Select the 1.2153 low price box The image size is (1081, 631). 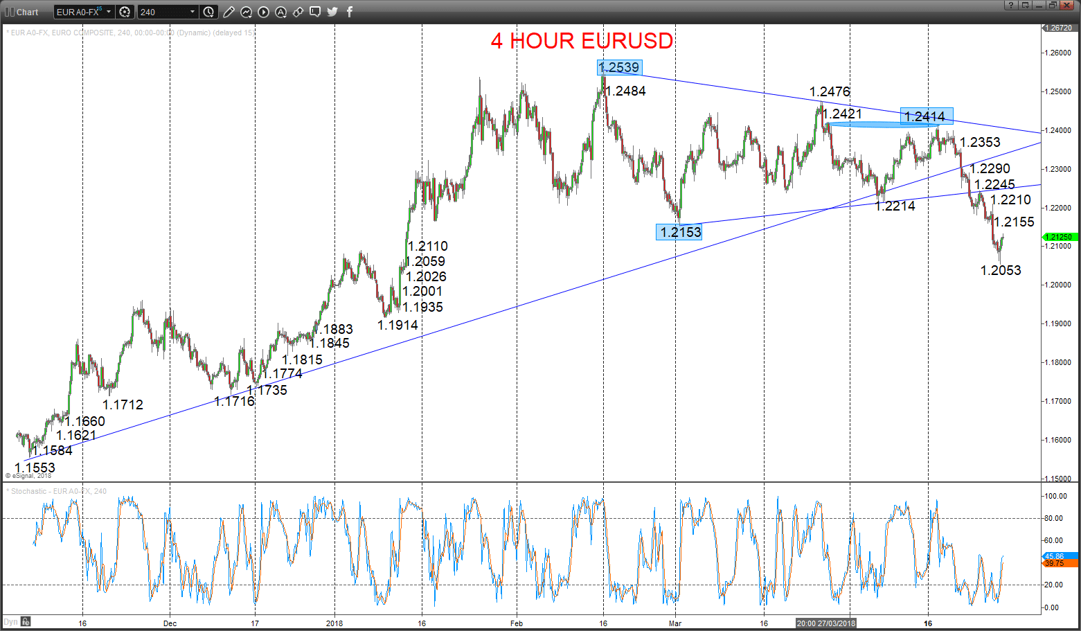point(679,232)
